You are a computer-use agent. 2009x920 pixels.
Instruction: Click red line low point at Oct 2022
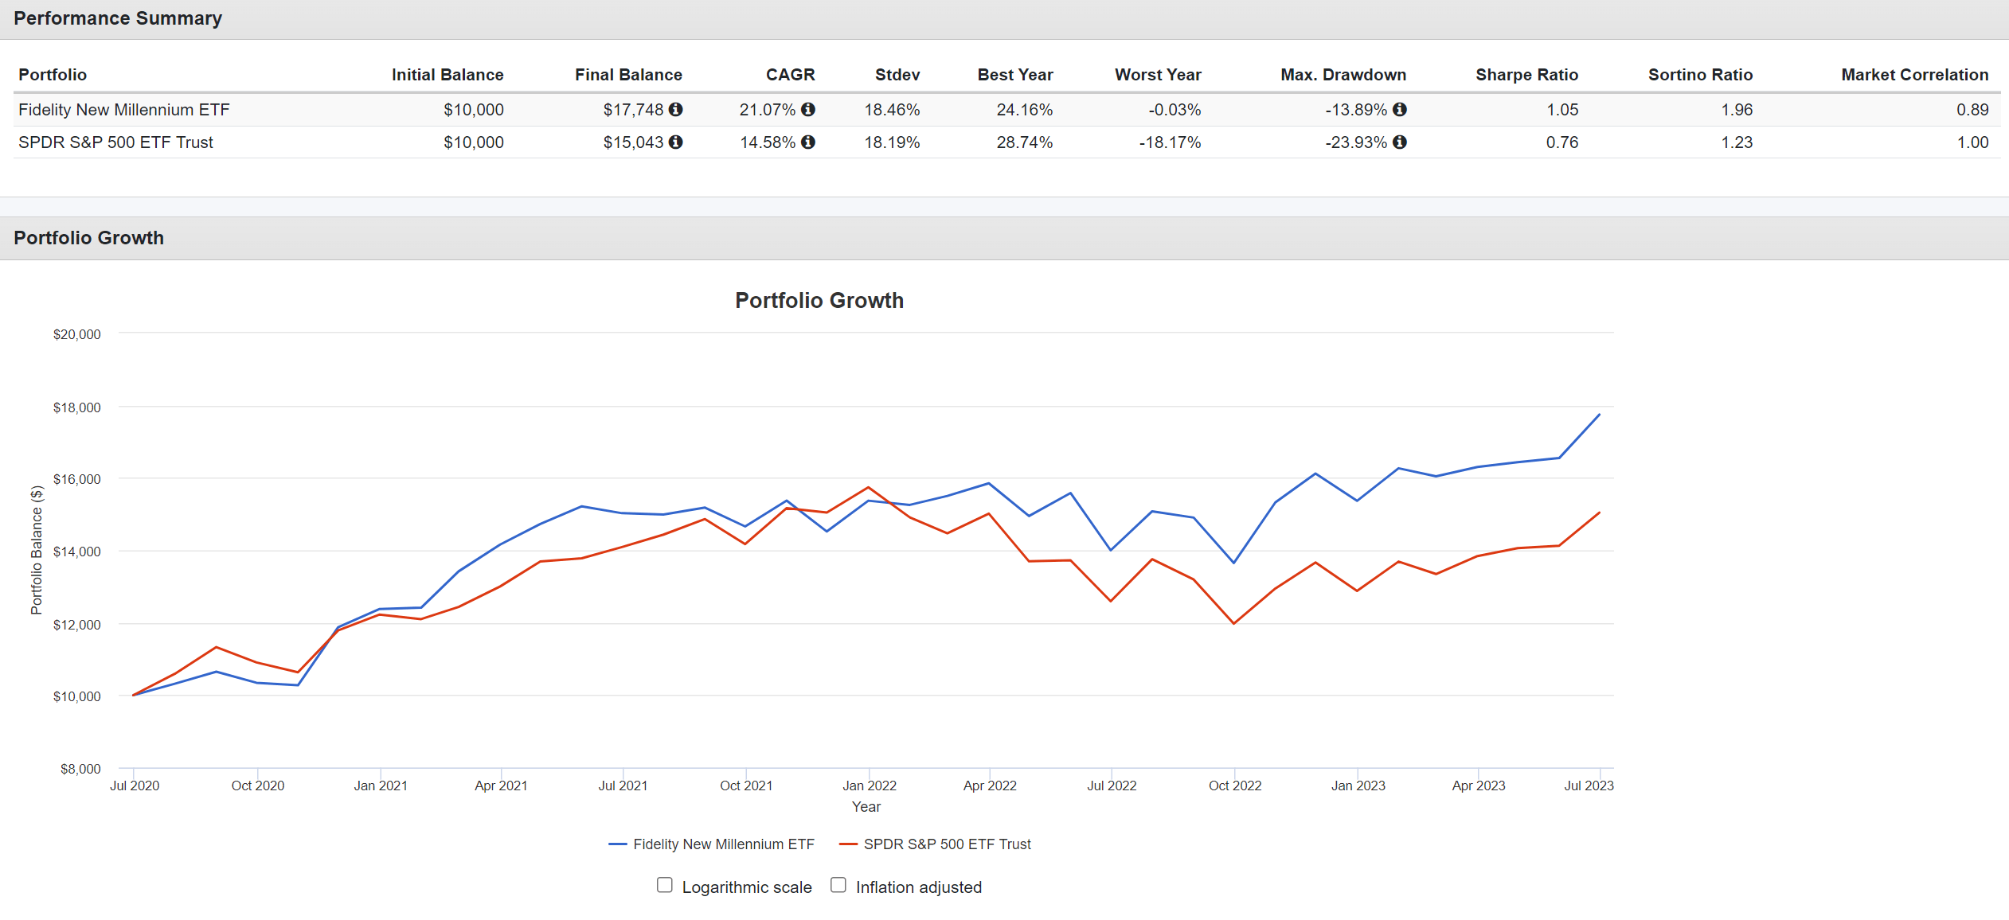[1234, 623]
